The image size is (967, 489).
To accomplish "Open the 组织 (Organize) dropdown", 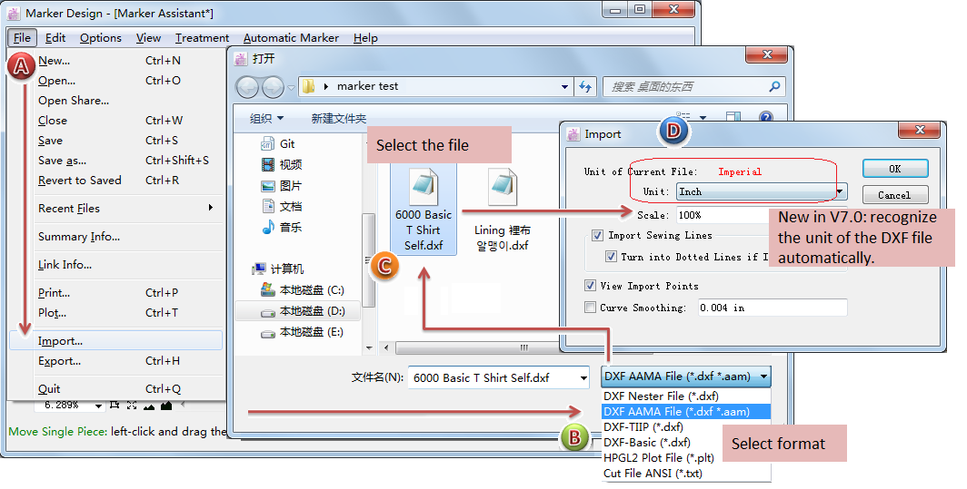I will [x=267, y=118].
